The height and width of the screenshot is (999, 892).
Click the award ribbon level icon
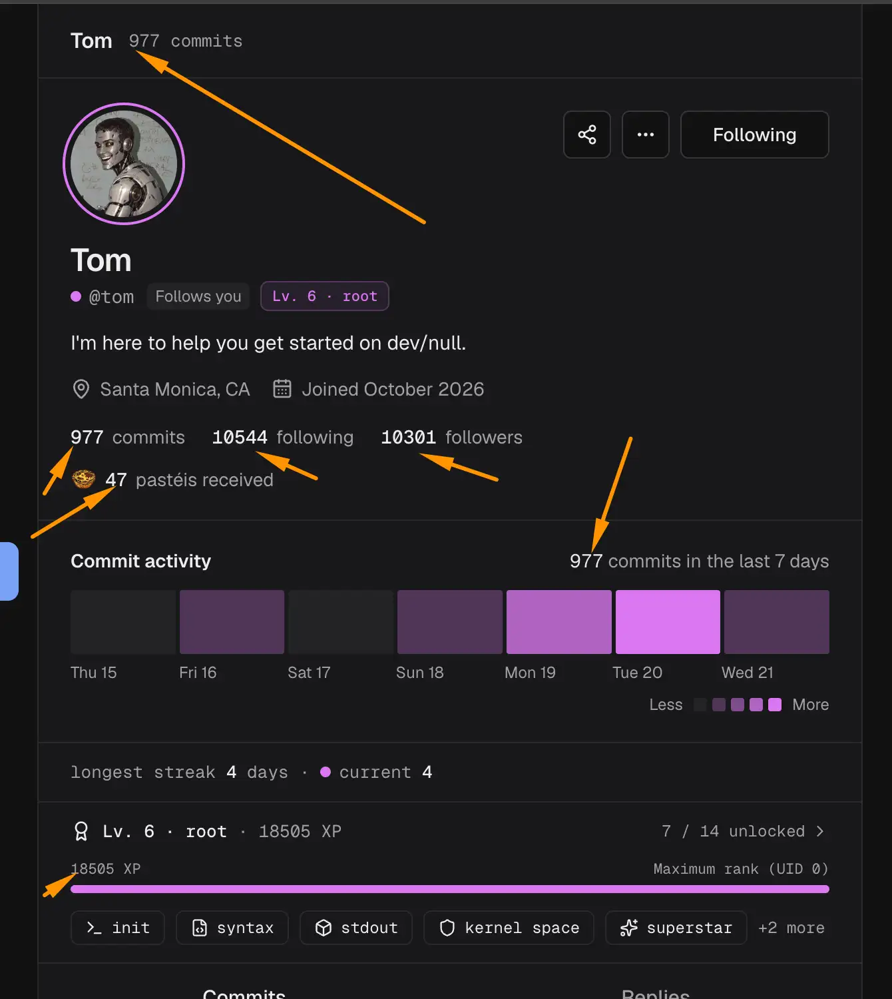click(x=81, y=831)
